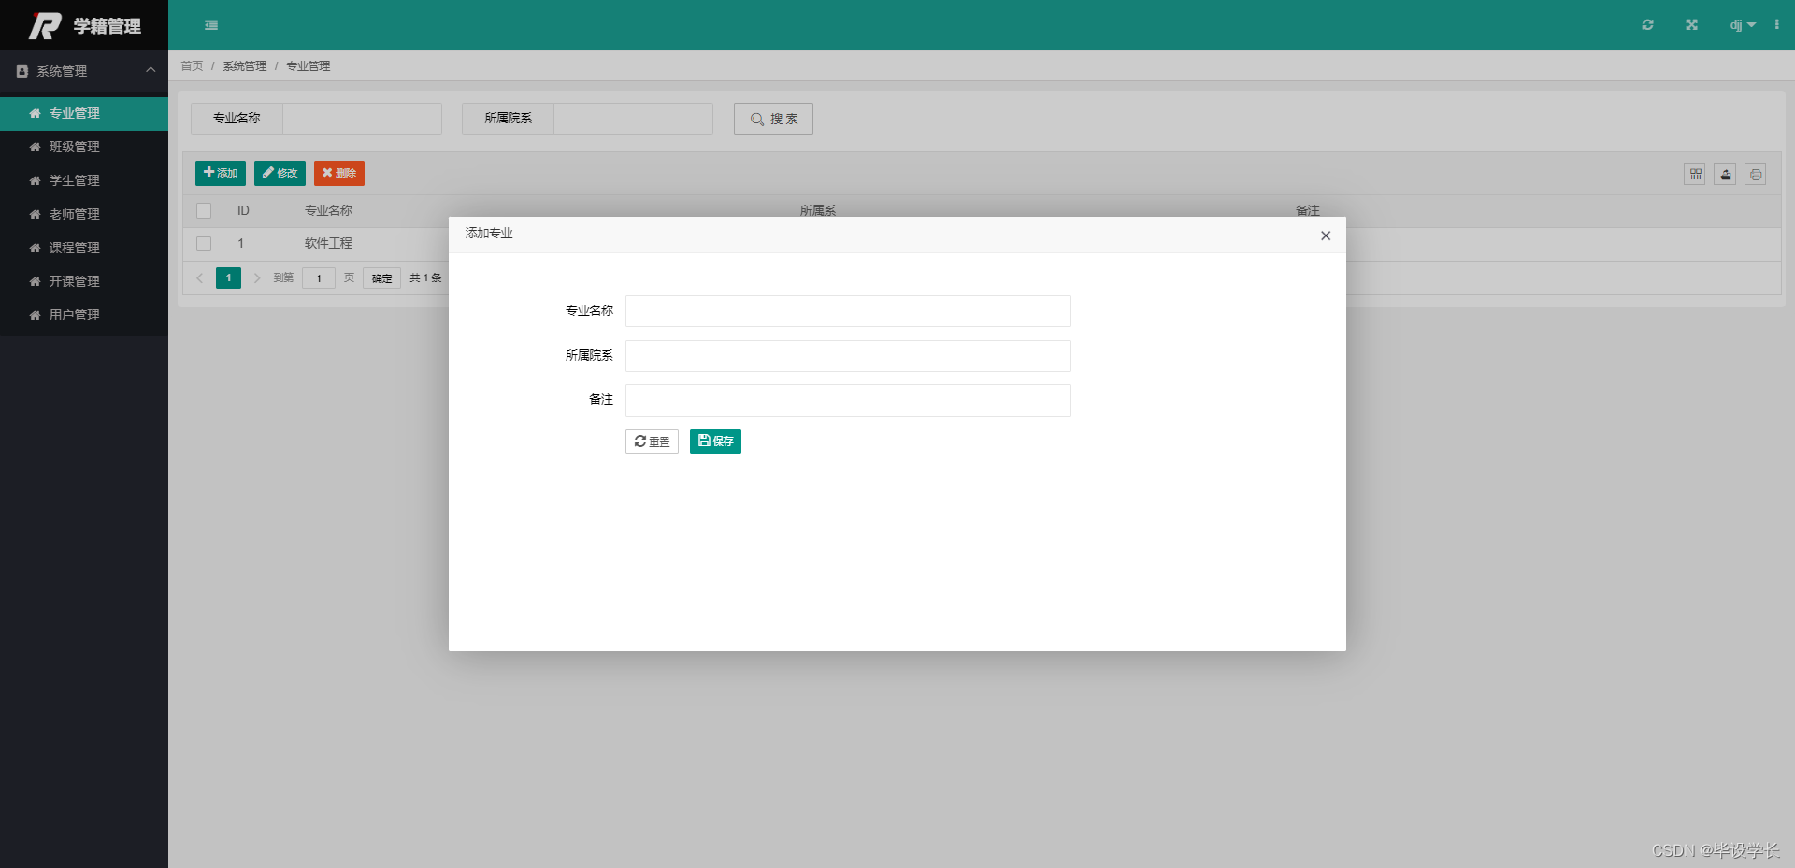Screen dimensions: 1795x868
Task: Click the home icon beside 用户管理
Action: [35, 315]
